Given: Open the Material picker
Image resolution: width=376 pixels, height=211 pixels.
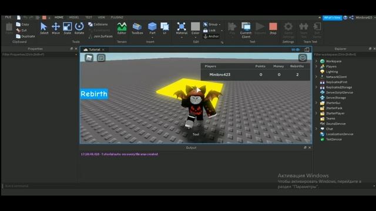Looking at the screenshot, I should pos(182,28).
